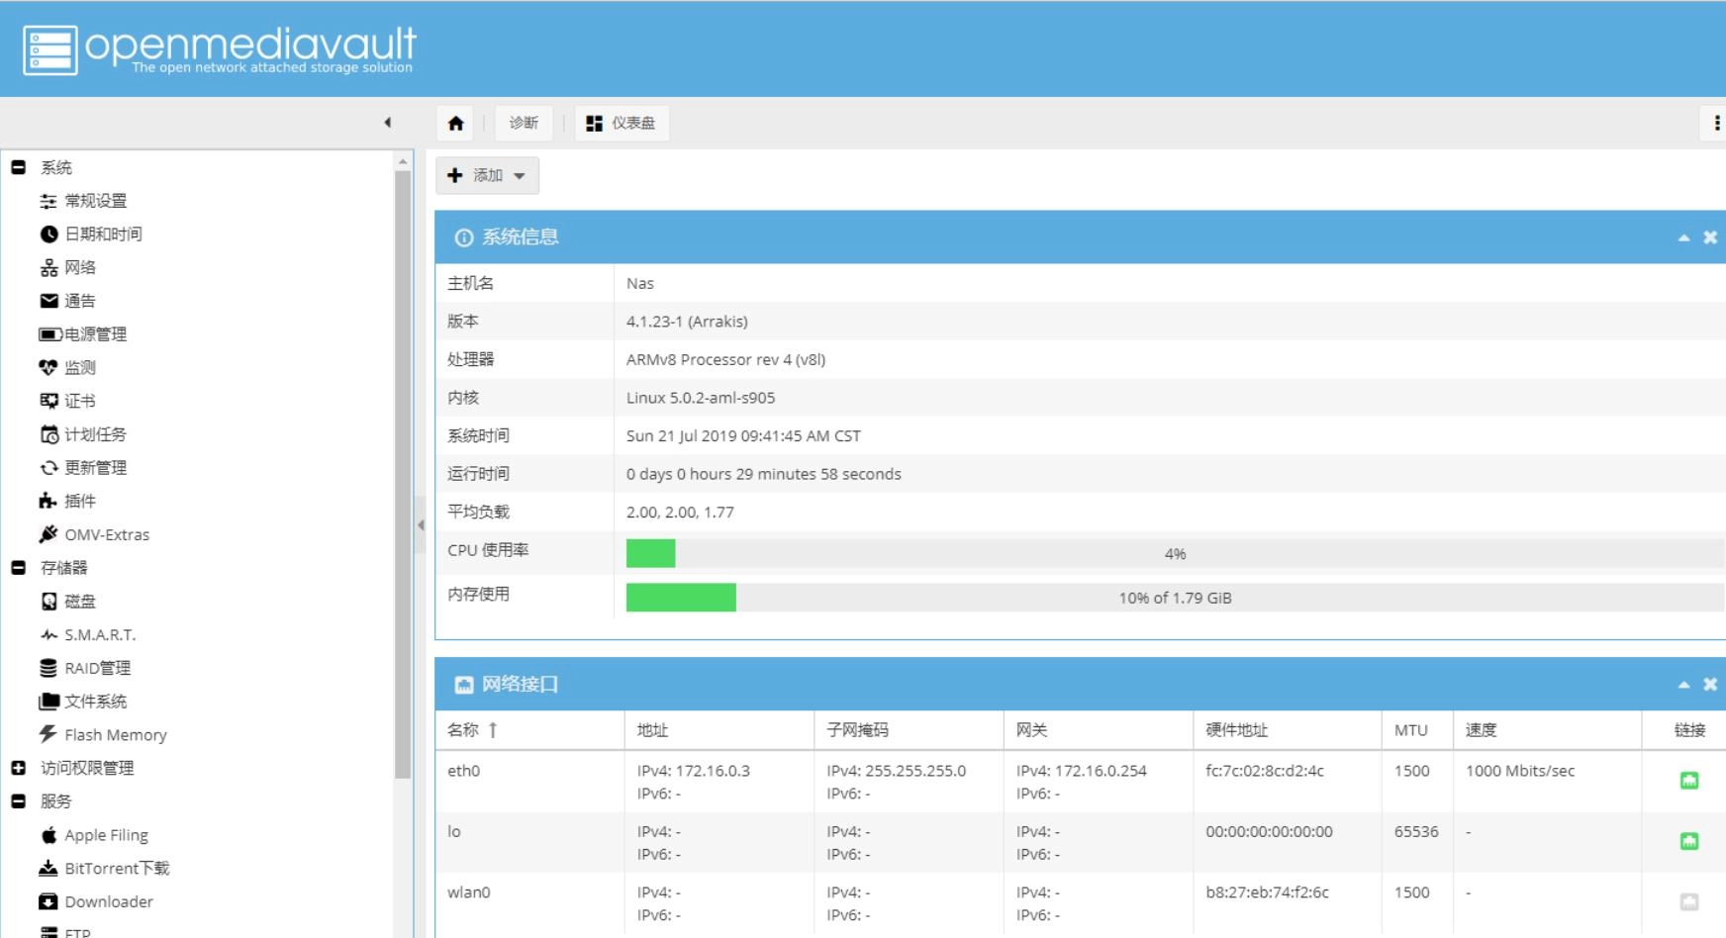Click the openmediavault logo
Image resolution: width=1726 pixels, height=938 pixels.
(x=219, y=48)
